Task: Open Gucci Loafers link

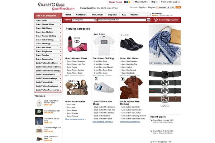Action: click(127, 67)
